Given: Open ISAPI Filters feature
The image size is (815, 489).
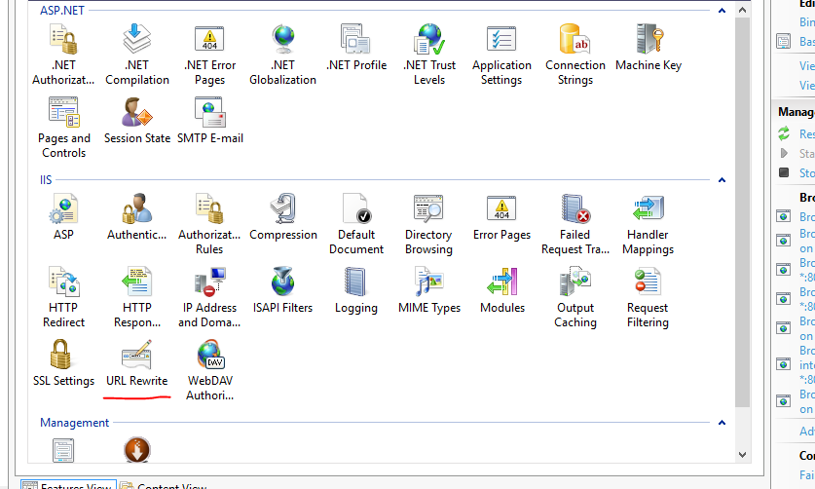Looking at the screenshot, I should (282, 290).
